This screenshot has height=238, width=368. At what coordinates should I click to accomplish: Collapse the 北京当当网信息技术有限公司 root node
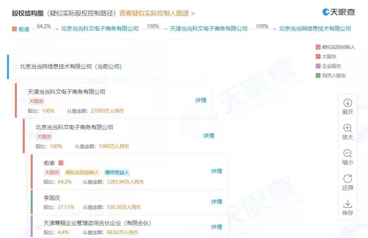pyautogui.click(x=15, y=67)
